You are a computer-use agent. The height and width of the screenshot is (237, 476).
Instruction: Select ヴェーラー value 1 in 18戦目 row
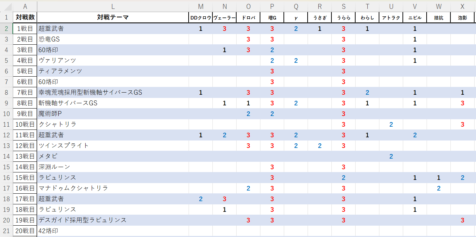pos(225,209)
